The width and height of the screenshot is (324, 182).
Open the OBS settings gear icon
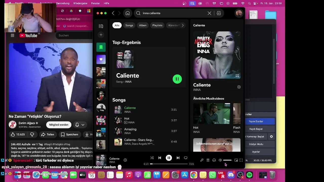coord(271,136)
